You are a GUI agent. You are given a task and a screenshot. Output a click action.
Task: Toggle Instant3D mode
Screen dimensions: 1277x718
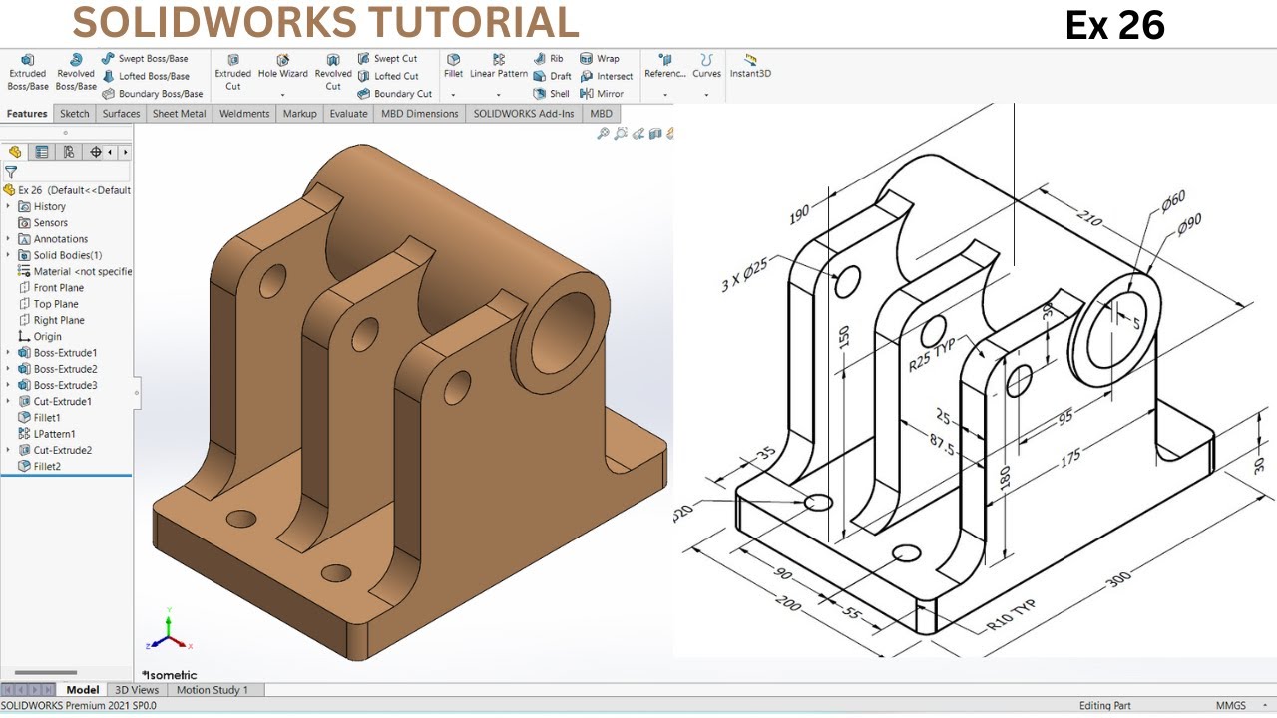pos(750,67)
